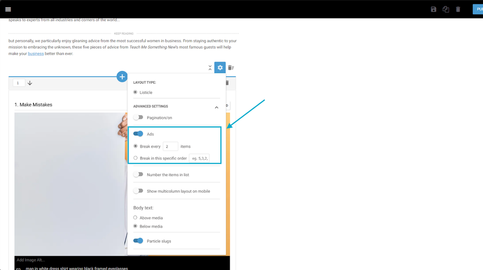Image resolution: width=483 pixels, height=270 pixels.
Task: Collapse items using the double-chevron icon
Action: click(x=210, y=68)
